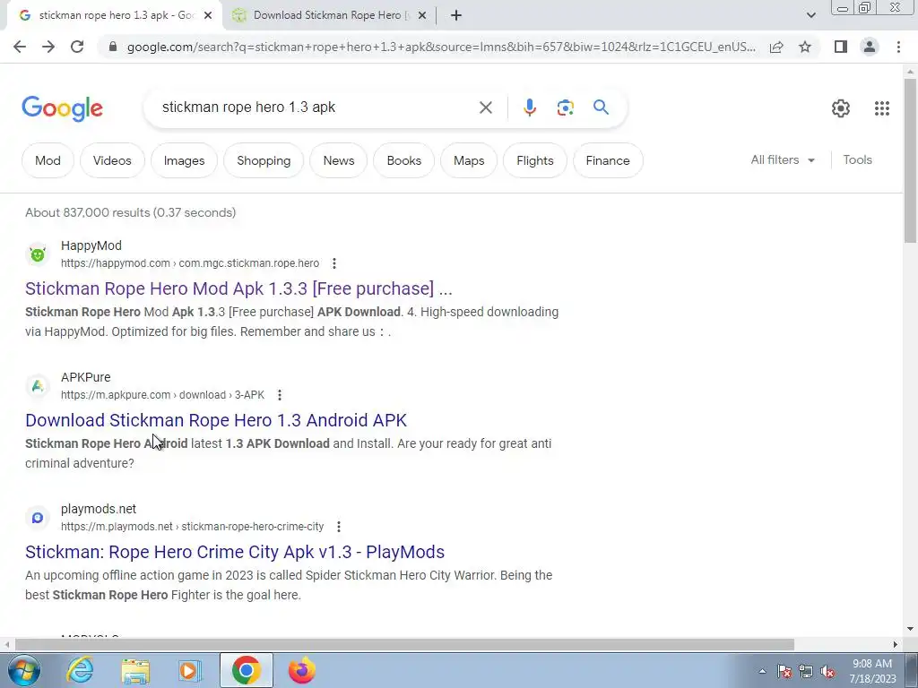Screen dimensions: 918x688
Task: Open Stickman: Rope Hero Crime City Apk PlayMods link
Action: pos(235,552)
